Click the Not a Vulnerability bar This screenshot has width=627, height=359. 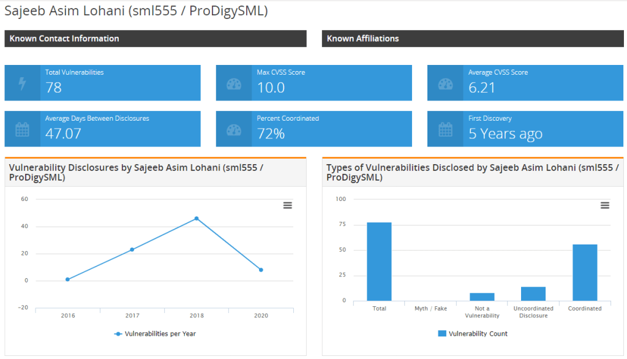tap(482, 297)
